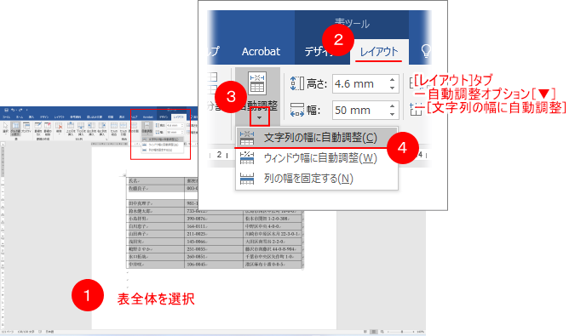Viewport: 569px width, 336px height.
Task: Open the Acrobat tab in the enlarged view
Action: (x=261, y=52)
